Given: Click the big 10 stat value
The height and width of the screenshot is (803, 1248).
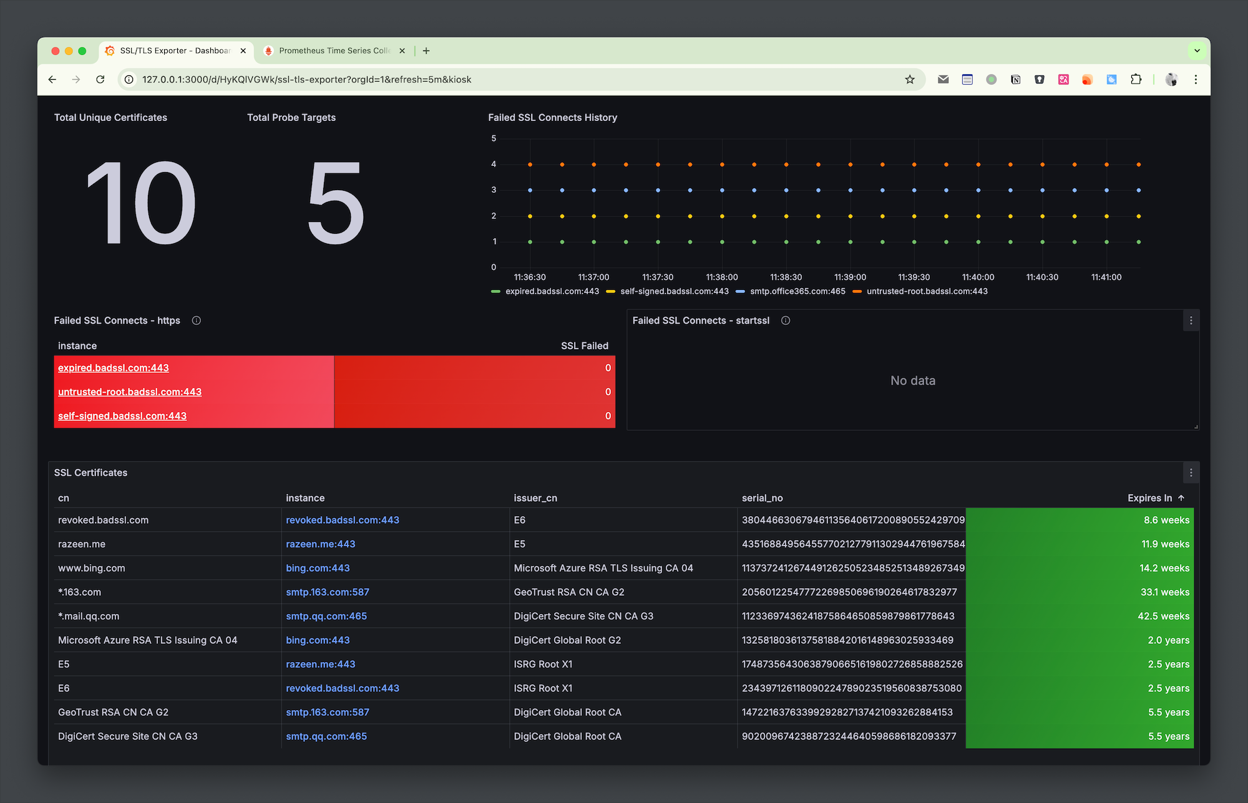Looking at the screenshot, I should click(141, 203).
